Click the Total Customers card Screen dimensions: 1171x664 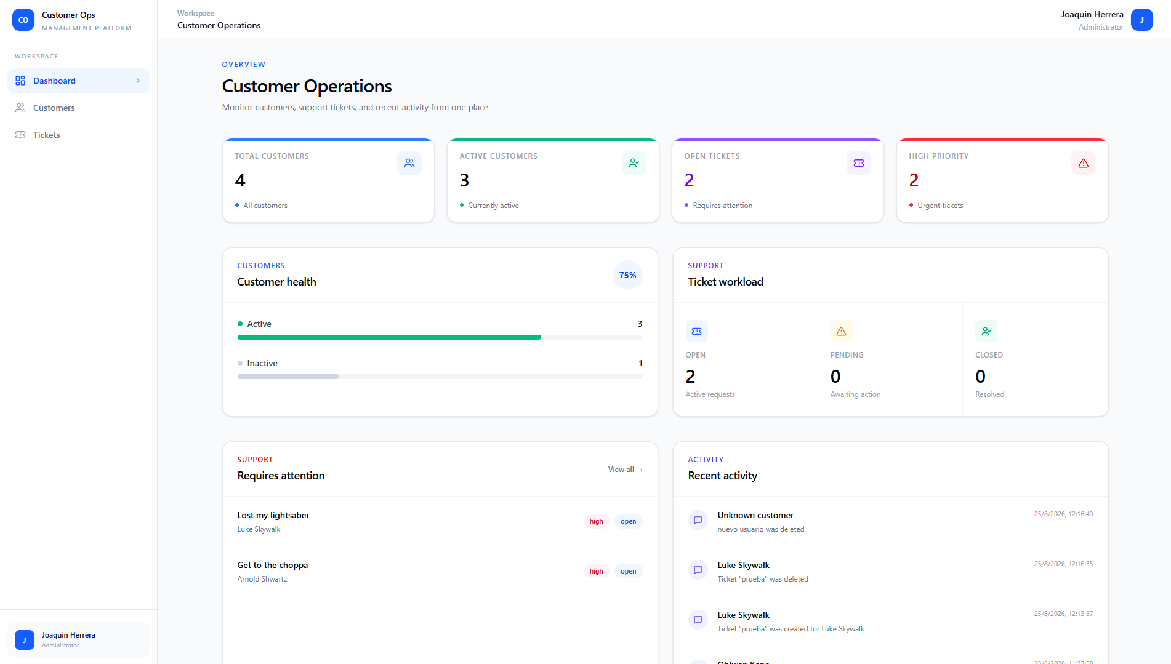328,180
